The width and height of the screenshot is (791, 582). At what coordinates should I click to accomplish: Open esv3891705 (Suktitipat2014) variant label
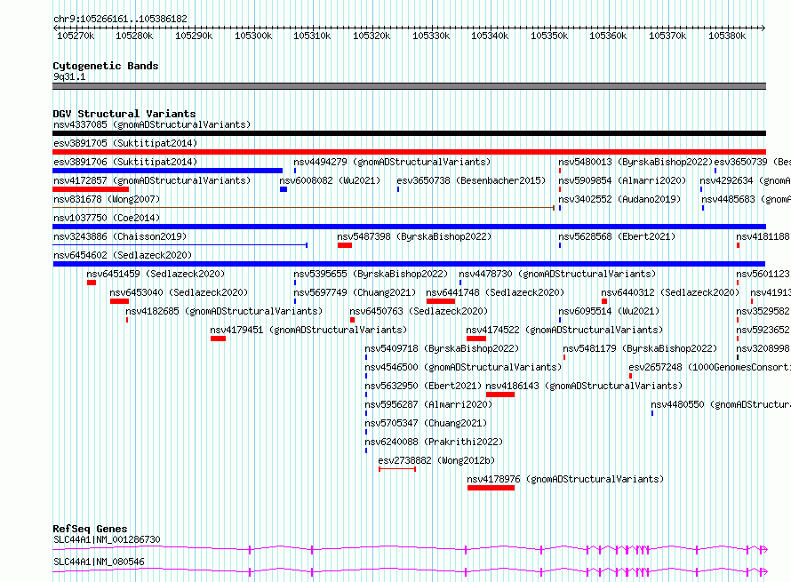point(125,143)
